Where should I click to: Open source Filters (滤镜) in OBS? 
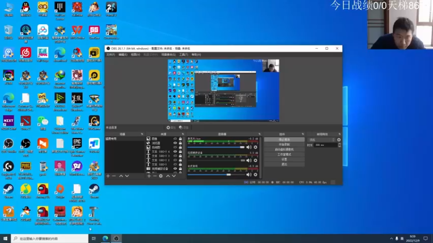pyautogui.click(x=183, y=127)
